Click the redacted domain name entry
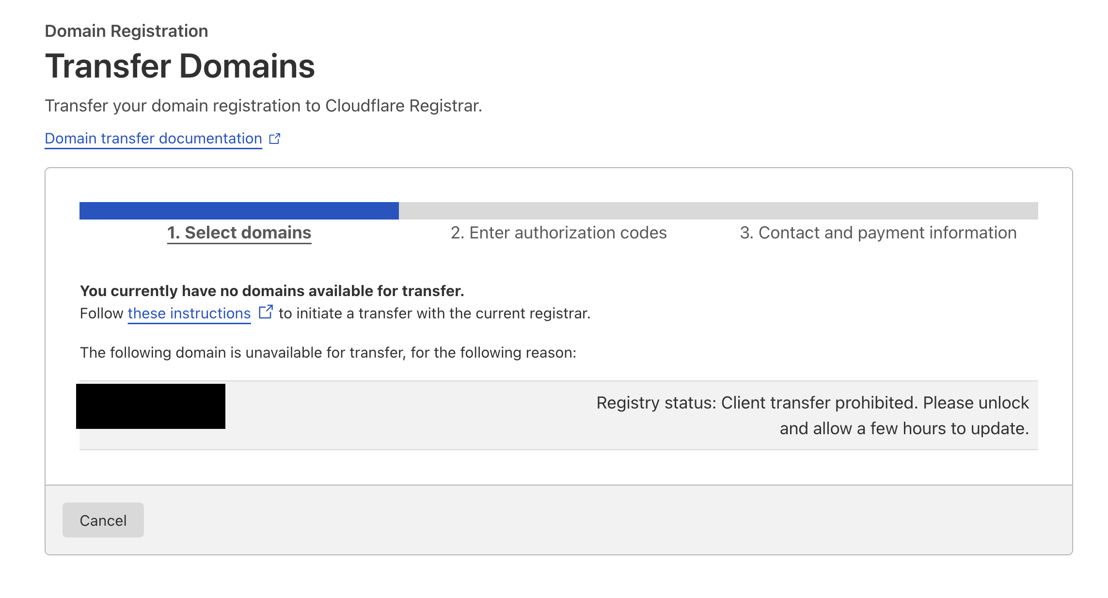The width and height of the screenshot is (1108, 598). point(151,407)
